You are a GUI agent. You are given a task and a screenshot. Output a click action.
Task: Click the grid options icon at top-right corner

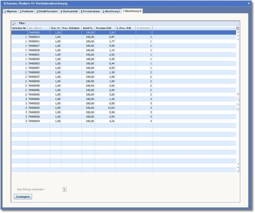click(x=238, y=28)
